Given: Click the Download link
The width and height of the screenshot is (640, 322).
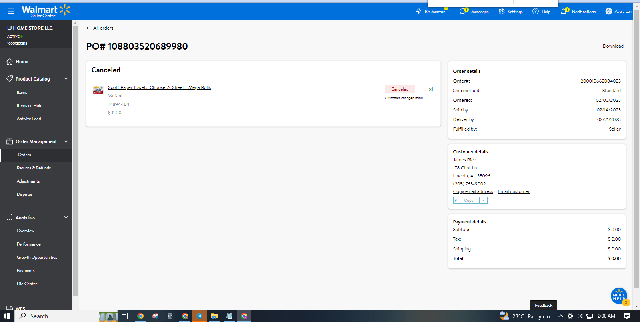Looking at the screenshot, I should point(613,46).
